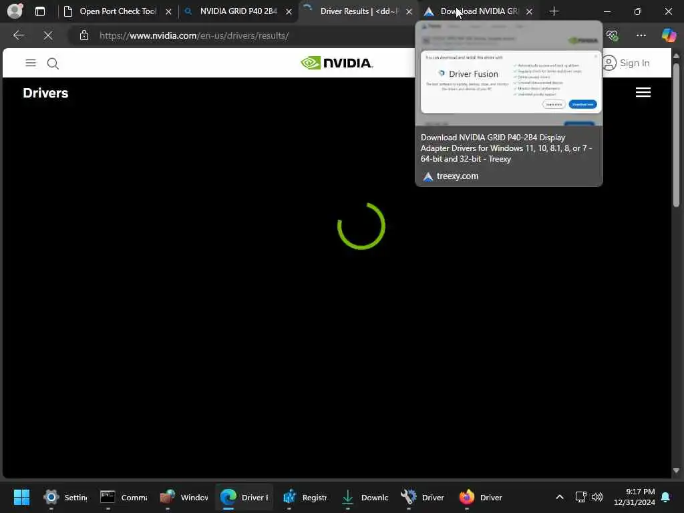Image resolution: width=684 pixels, height=513 pixels.
Task: Close the Download NVIDIA GRID tab
Action: click(529, 12)
